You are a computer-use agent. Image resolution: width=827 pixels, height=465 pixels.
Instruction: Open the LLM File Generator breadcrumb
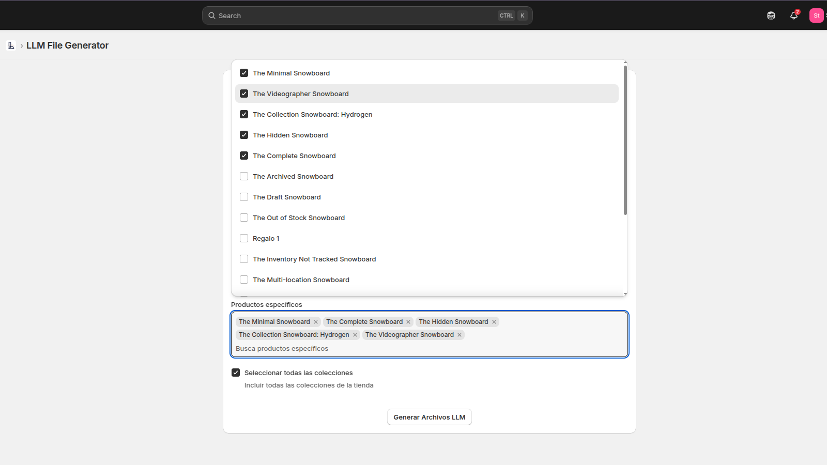tap(67, 45)
